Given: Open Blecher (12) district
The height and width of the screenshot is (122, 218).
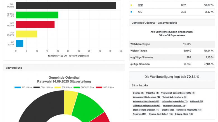Looking at the screenshot, I should tap(168, 110).
